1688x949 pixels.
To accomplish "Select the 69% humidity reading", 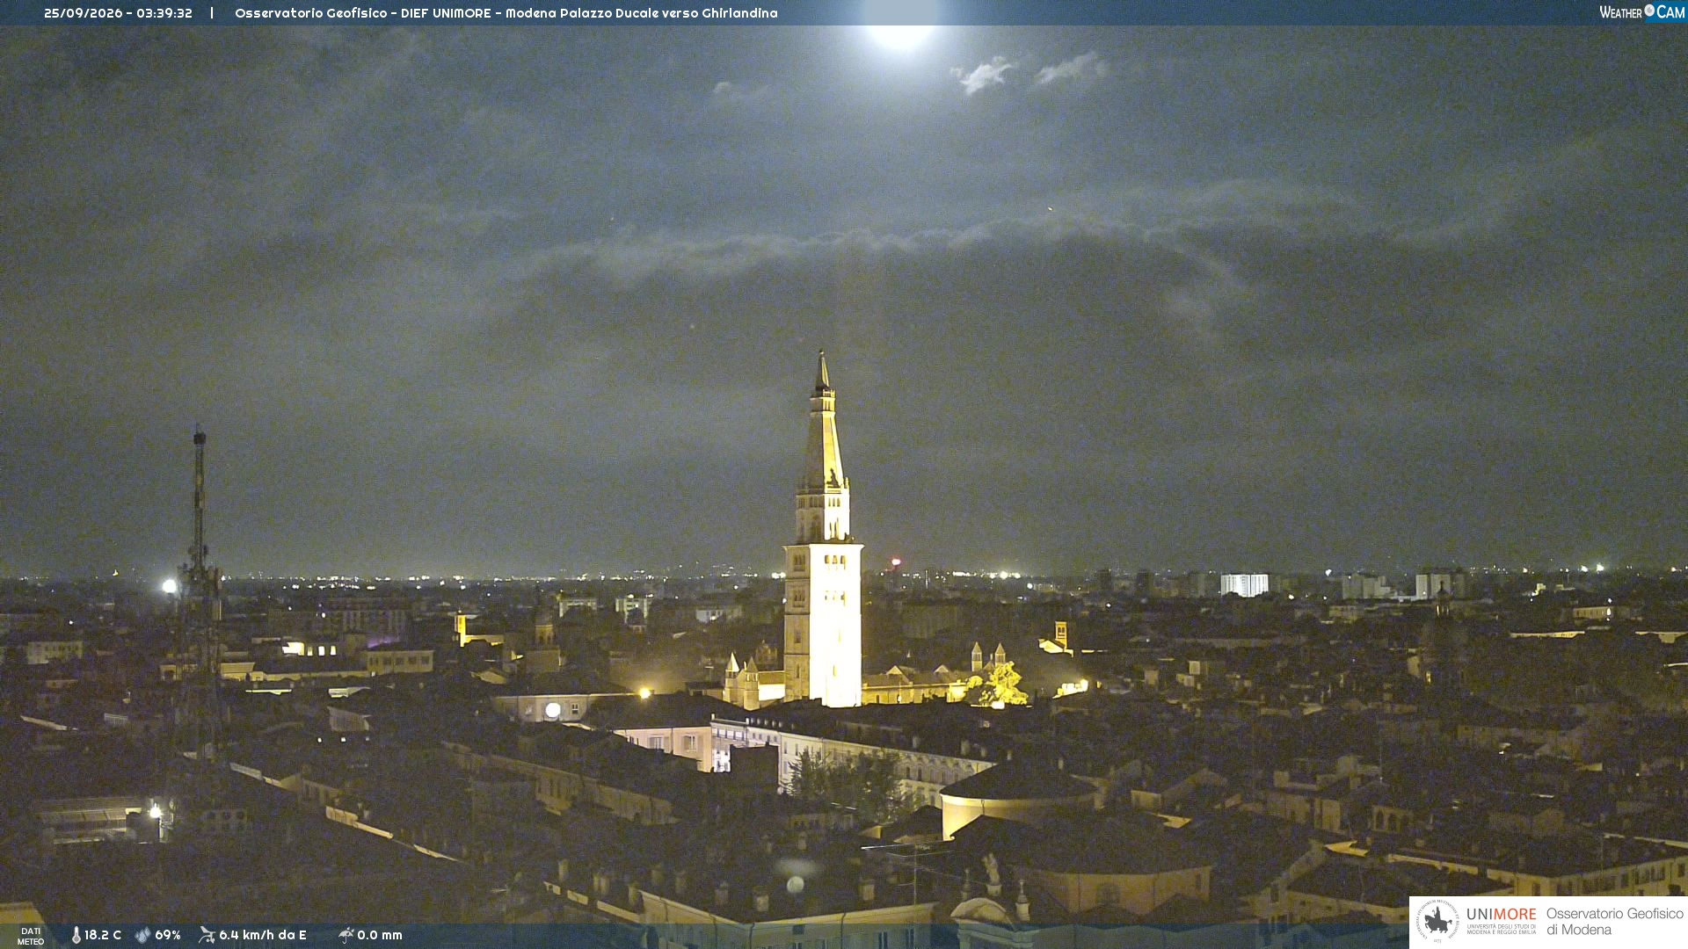I will click(168, 935).
